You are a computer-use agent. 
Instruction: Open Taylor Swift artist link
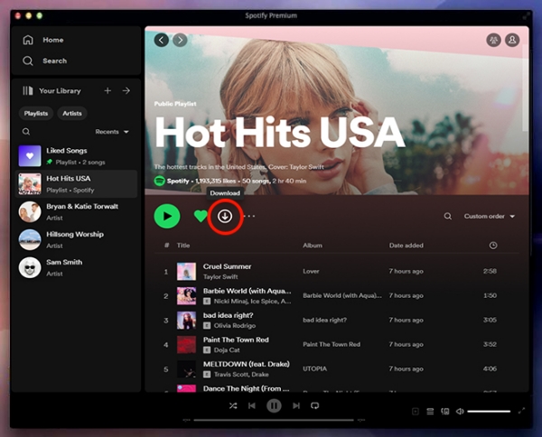(x=220, y=276)
